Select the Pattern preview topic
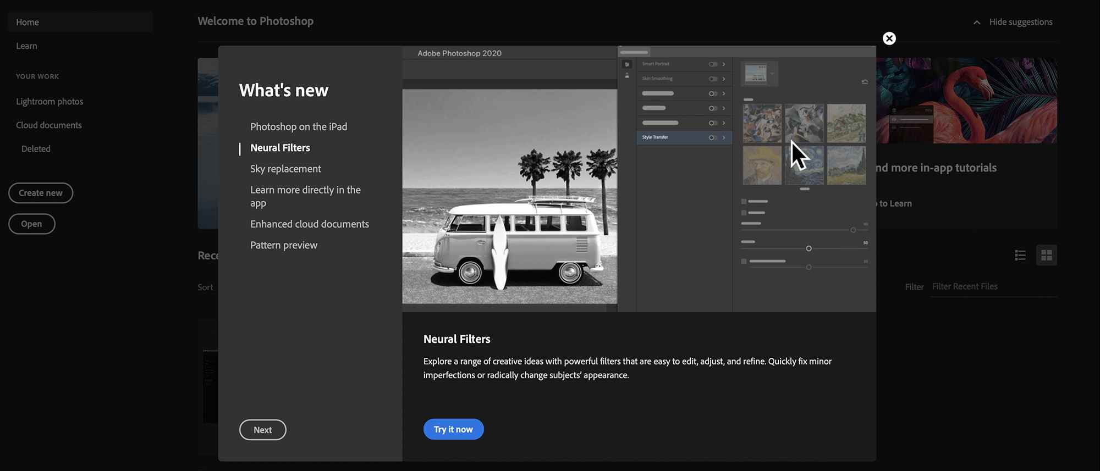 (284, 246)
